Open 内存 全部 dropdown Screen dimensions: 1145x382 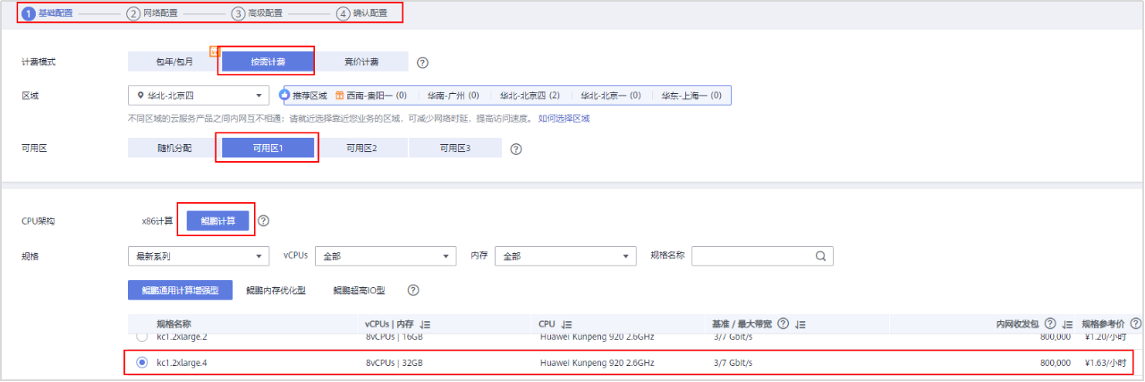[565, 256]
